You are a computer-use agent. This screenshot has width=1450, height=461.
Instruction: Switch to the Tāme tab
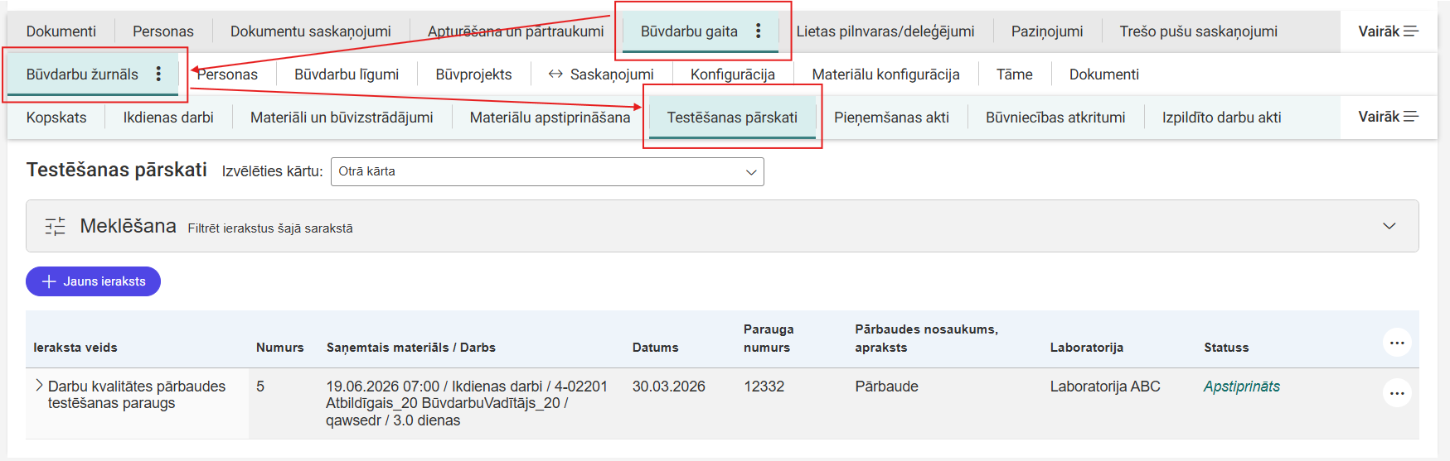(x=1014, y=74)
